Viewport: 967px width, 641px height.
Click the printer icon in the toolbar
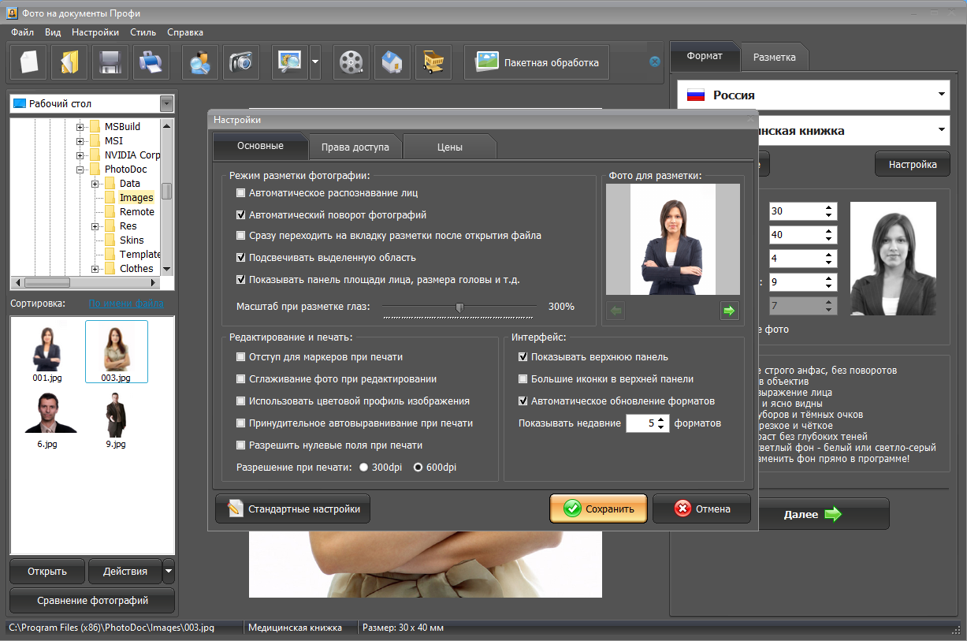[151, 62]
